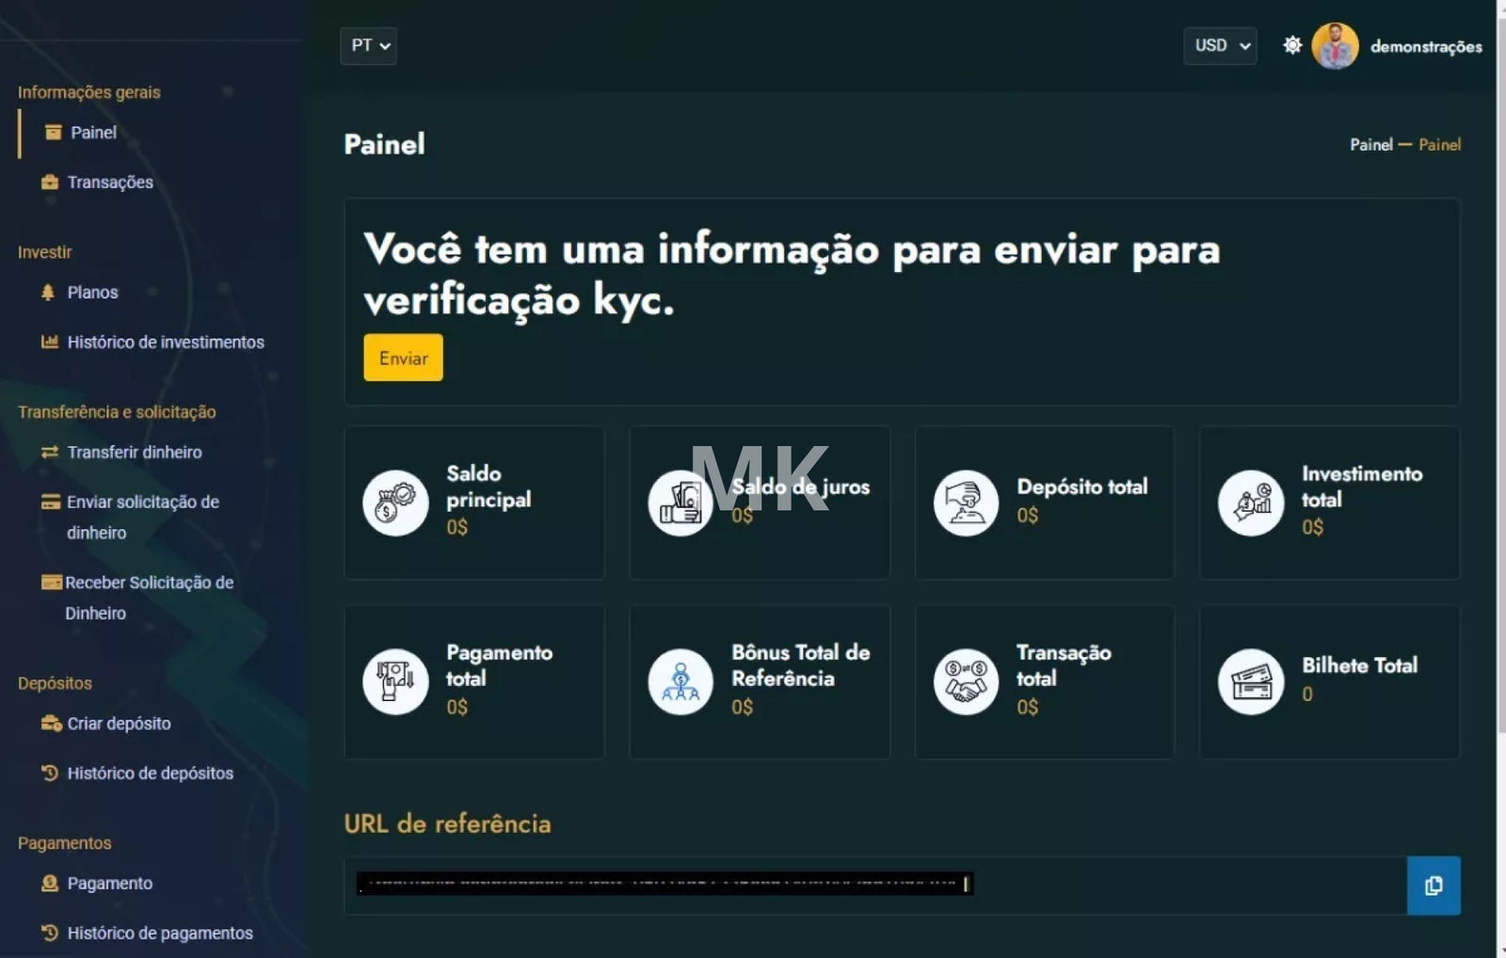Viewport: 1506px width, 958px height.
Task: Click the Bilhete Total ticket icon
Action: click(1251, 681)
